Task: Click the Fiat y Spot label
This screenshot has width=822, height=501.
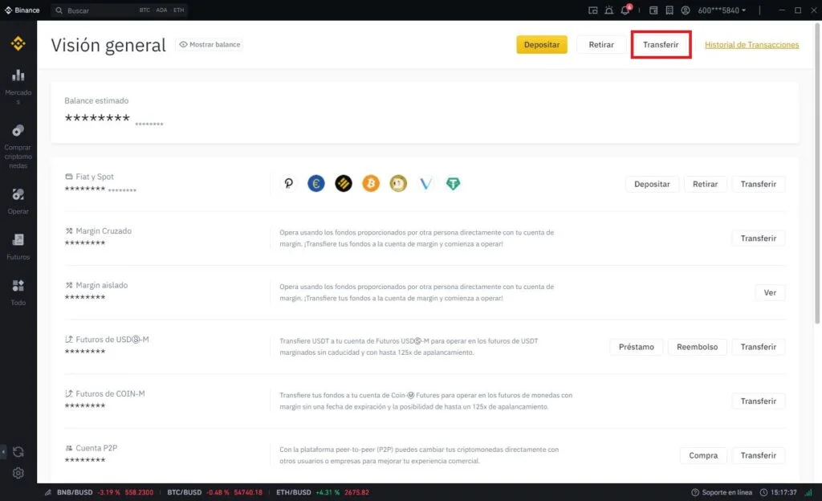Action: (x=95, y=177)
